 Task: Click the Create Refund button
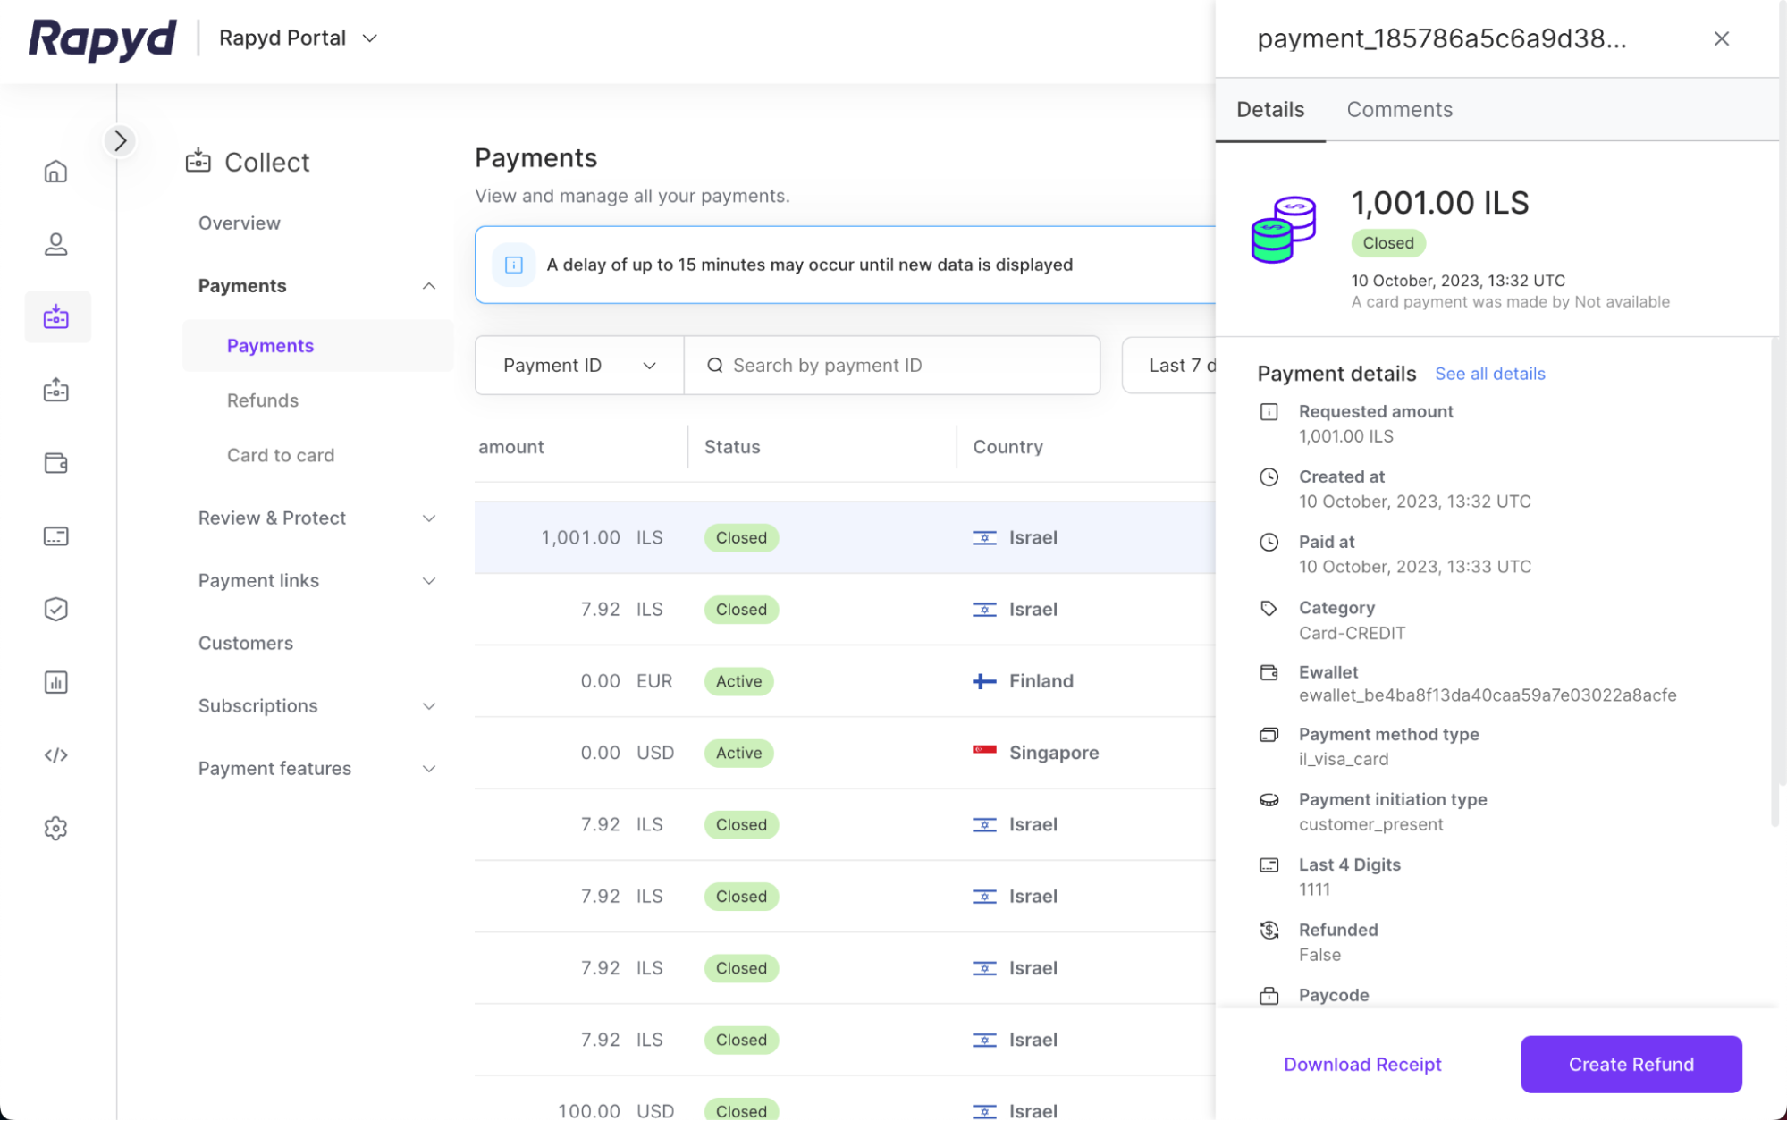pos(1631,1064)
